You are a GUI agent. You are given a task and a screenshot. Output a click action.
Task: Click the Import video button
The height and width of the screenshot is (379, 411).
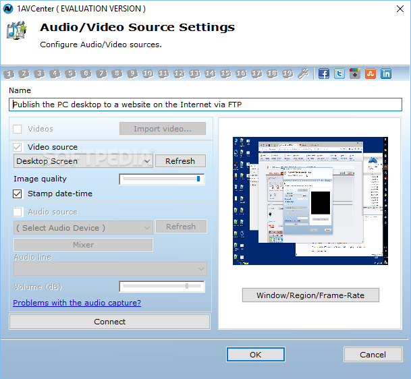click(x=163, y=129)
